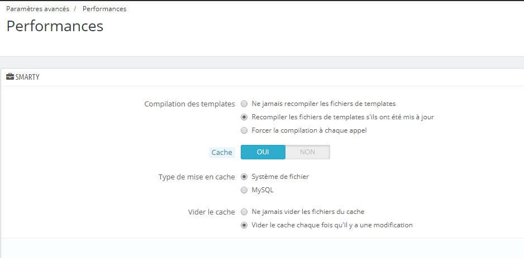Choose the MySQL caching radio circle
The width and height of the screenshot is (524, 258).
pyautogui.click(x=244, y=190)
